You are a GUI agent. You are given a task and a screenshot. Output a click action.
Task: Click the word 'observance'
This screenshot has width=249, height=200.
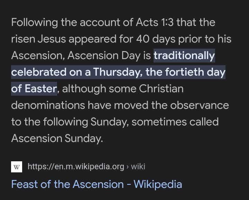pos(200,105)
